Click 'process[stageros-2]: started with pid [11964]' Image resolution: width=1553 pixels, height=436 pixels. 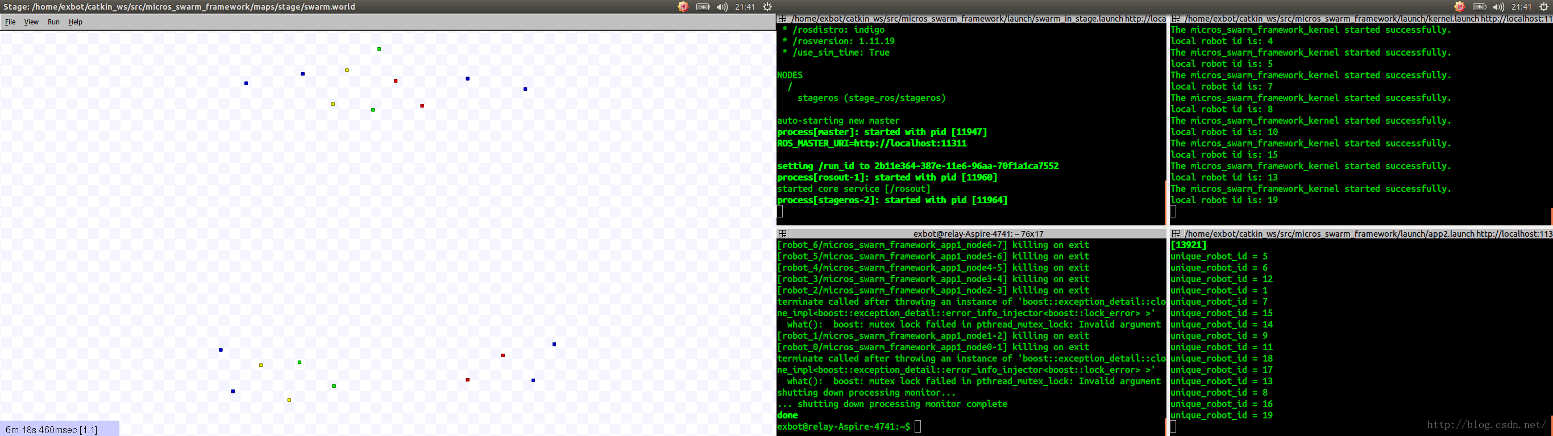point(892,200)
